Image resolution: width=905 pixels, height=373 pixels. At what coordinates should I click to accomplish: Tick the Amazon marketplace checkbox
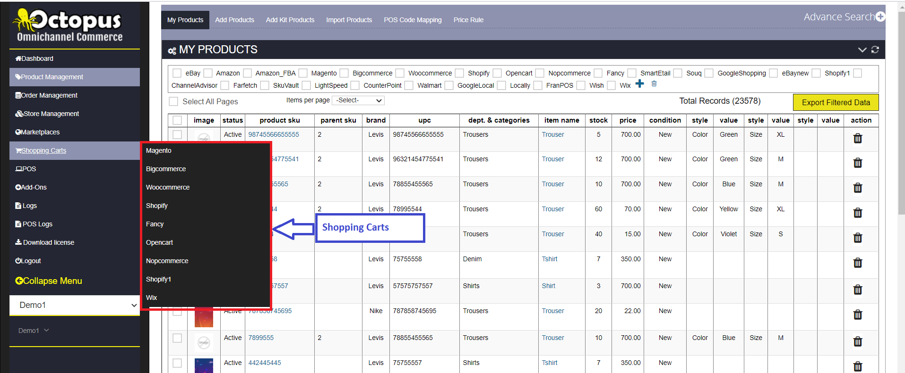pos(208,73)
